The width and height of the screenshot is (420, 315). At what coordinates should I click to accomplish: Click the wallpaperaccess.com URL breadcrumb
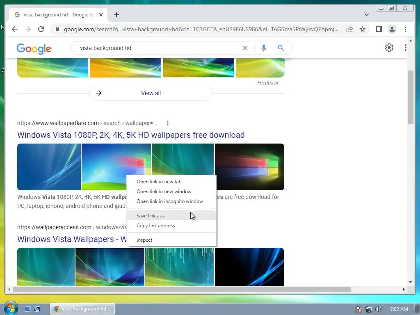coord(72,227)
